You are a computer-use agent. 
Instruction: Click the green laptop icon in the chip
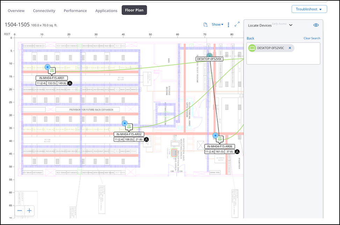pyautogui.click(x=252, y=48)
